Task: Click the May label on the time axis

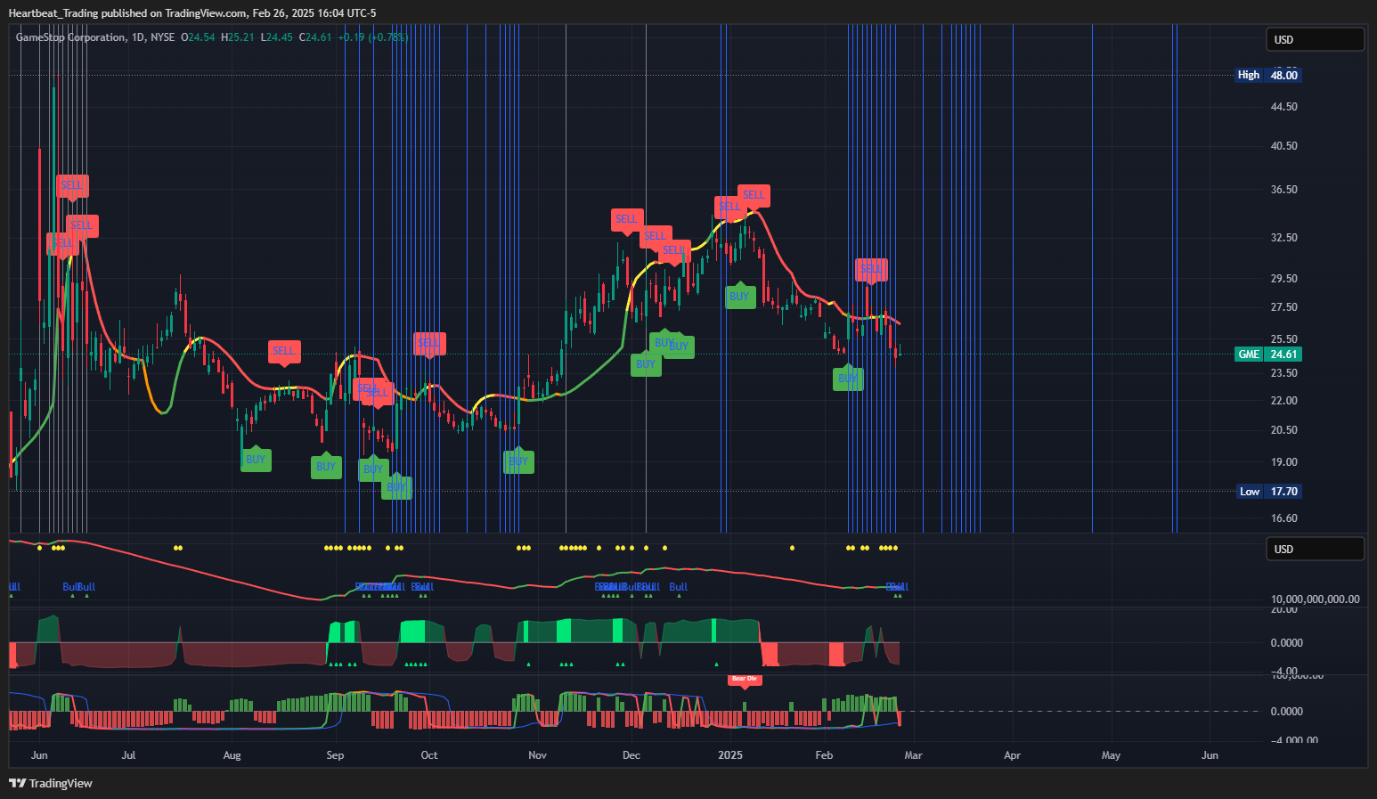Action: 1111,755
